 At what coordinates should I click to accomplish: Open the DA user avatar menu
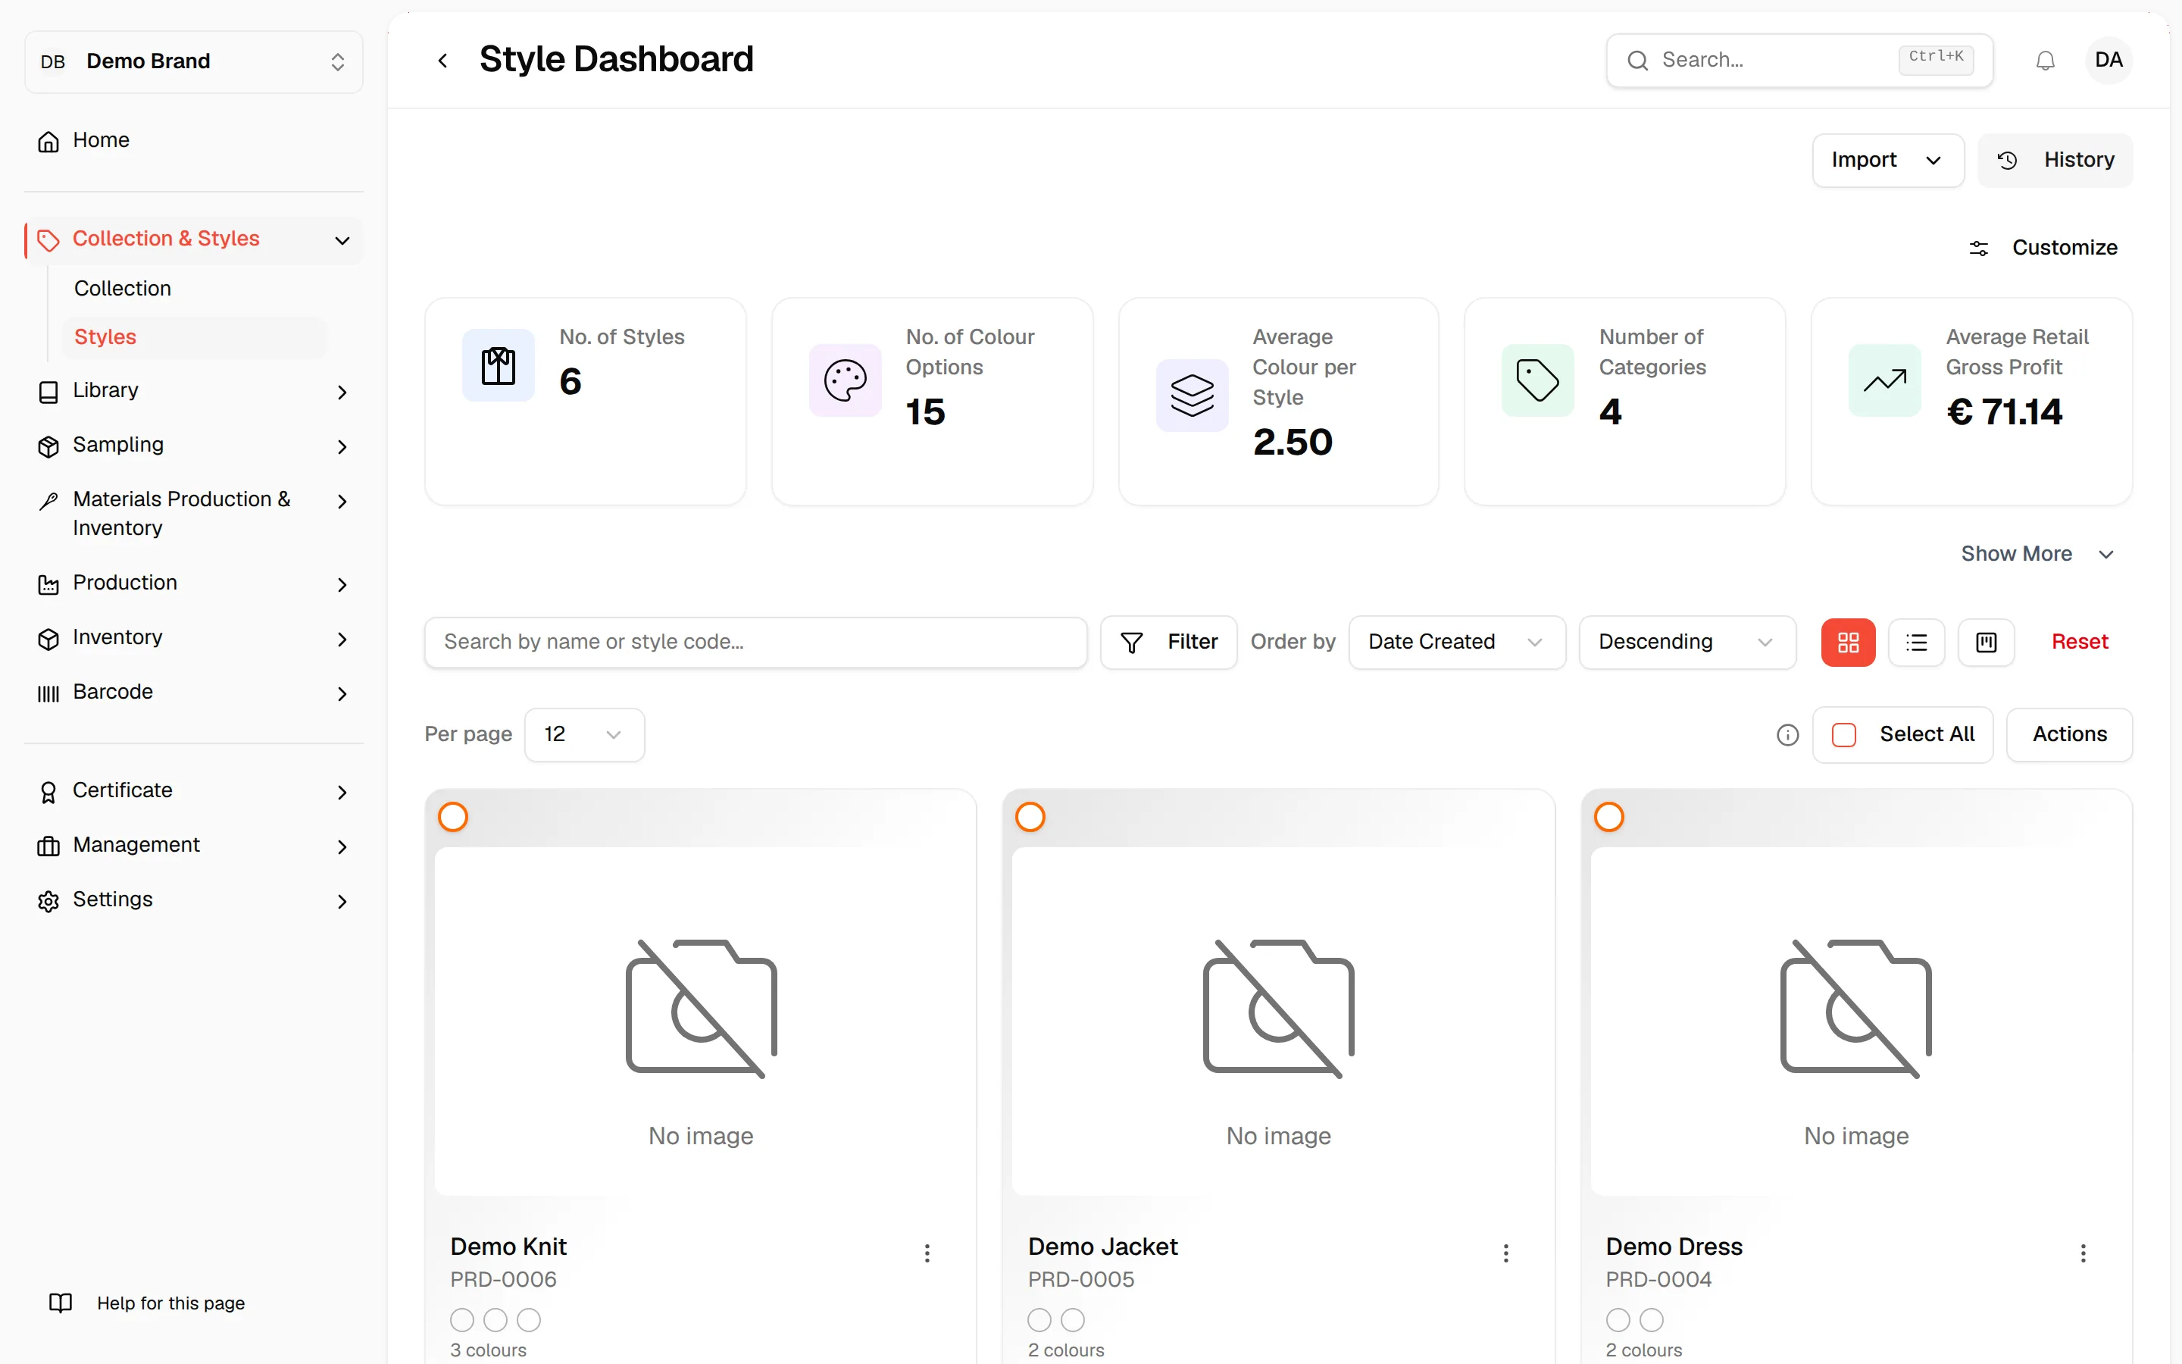pos(2108,61)
